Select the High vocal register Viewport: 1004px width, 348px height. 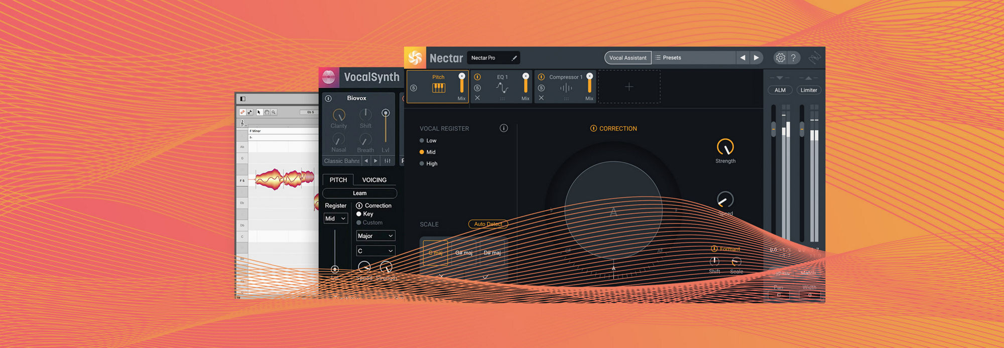coord(422,164)
